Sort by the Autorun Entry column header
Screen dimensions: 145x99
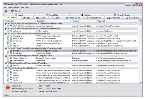[20, 21]
